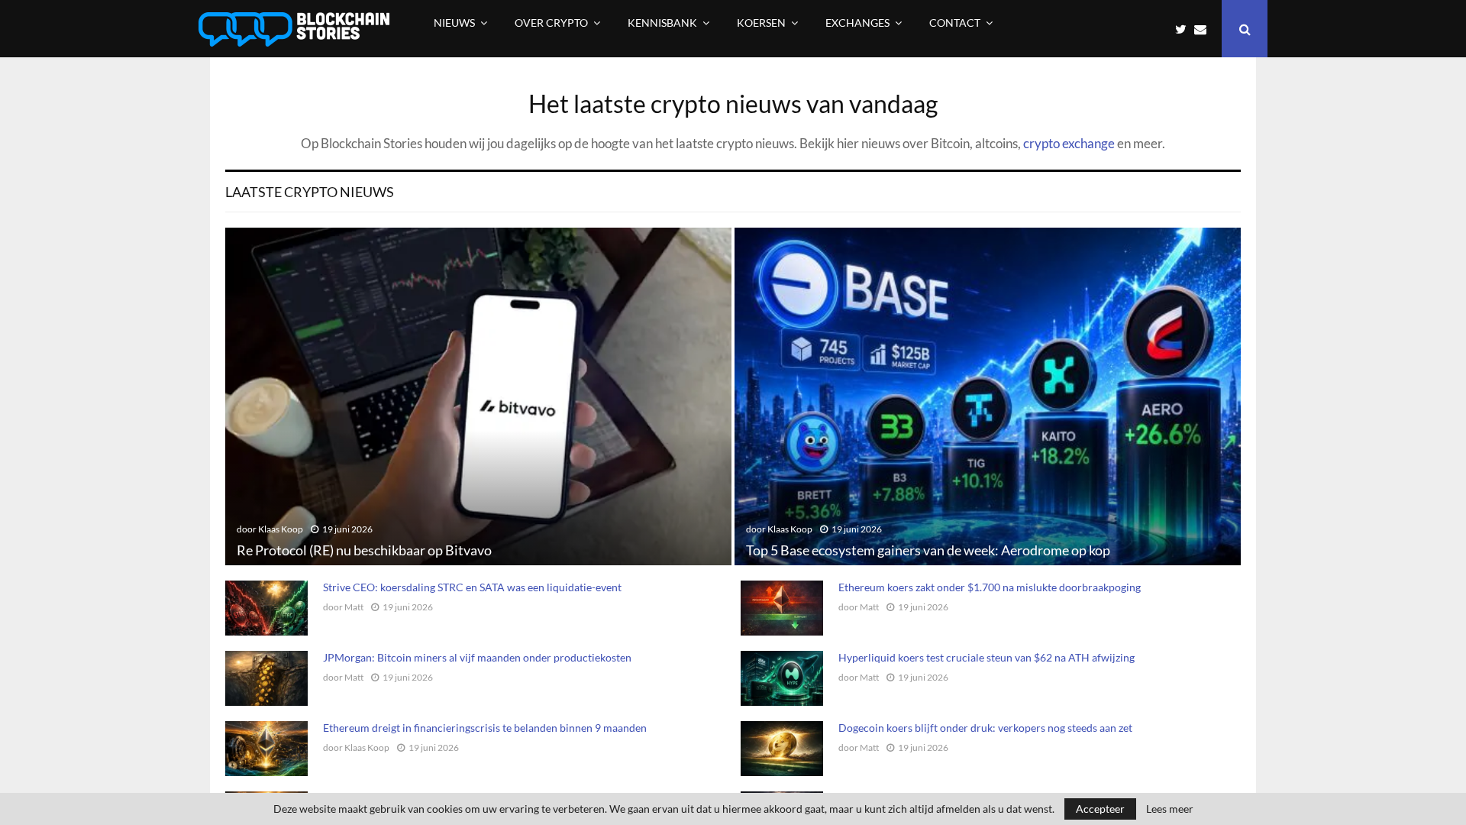This screenshot has width=1466, height=825.
Task: Open Dogecoin koers article thumbnail
Action: [782, 749]
